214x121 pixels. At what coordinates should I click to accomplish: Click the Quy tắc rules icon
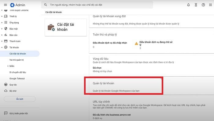pyautogui.click(x=6, y=85)
